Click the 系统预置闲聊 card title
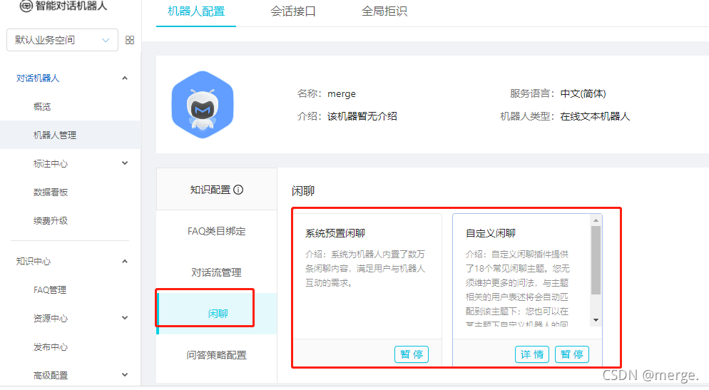The image size is (709, 390). coord(335,233)
